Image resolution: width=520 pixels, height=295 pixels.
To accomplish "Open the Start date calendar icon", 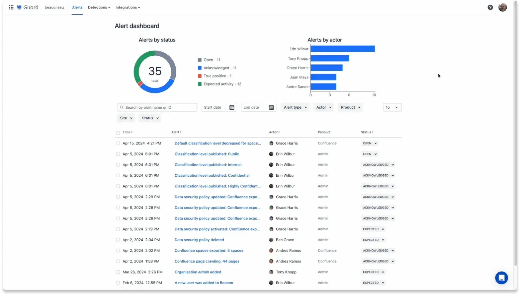I will 232,107.
